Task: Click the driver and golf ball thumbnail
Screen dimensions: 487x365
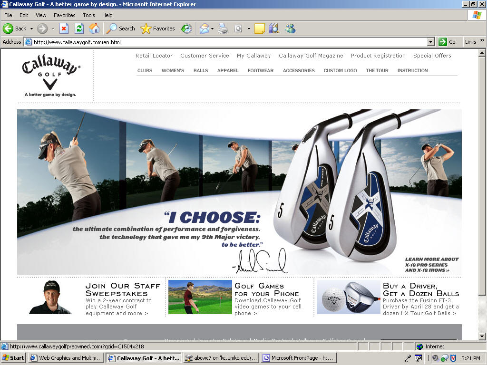Action: click(349, 297)
